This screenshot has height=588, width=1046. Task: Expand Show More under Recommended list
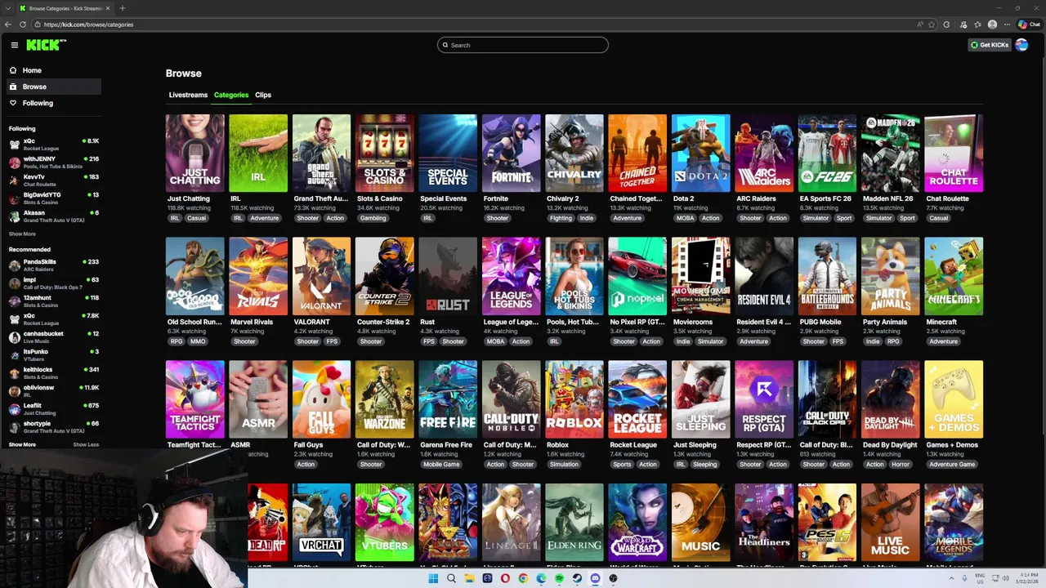click(x=22, y=444)
